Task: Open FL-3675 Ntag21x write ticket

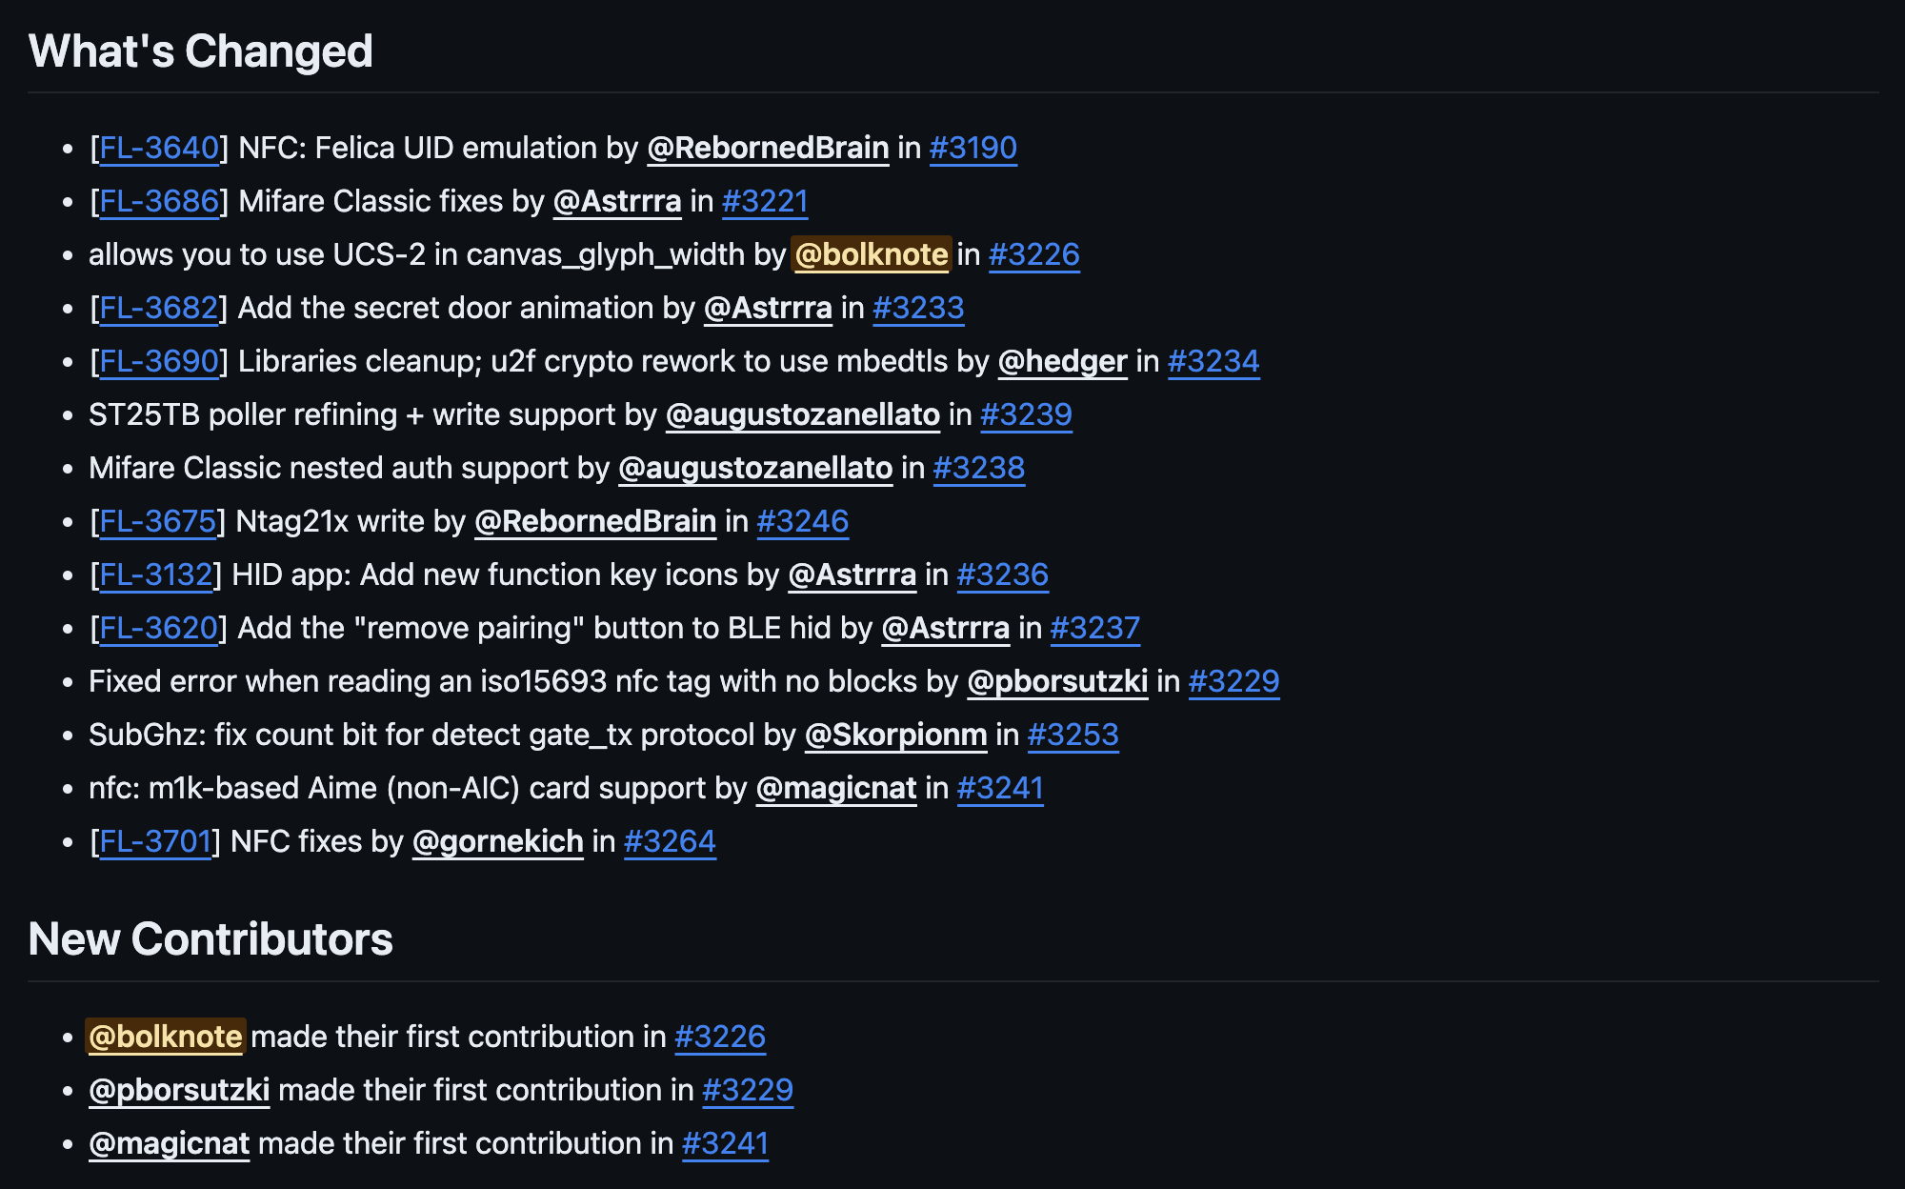Action: tap(158, 521)
